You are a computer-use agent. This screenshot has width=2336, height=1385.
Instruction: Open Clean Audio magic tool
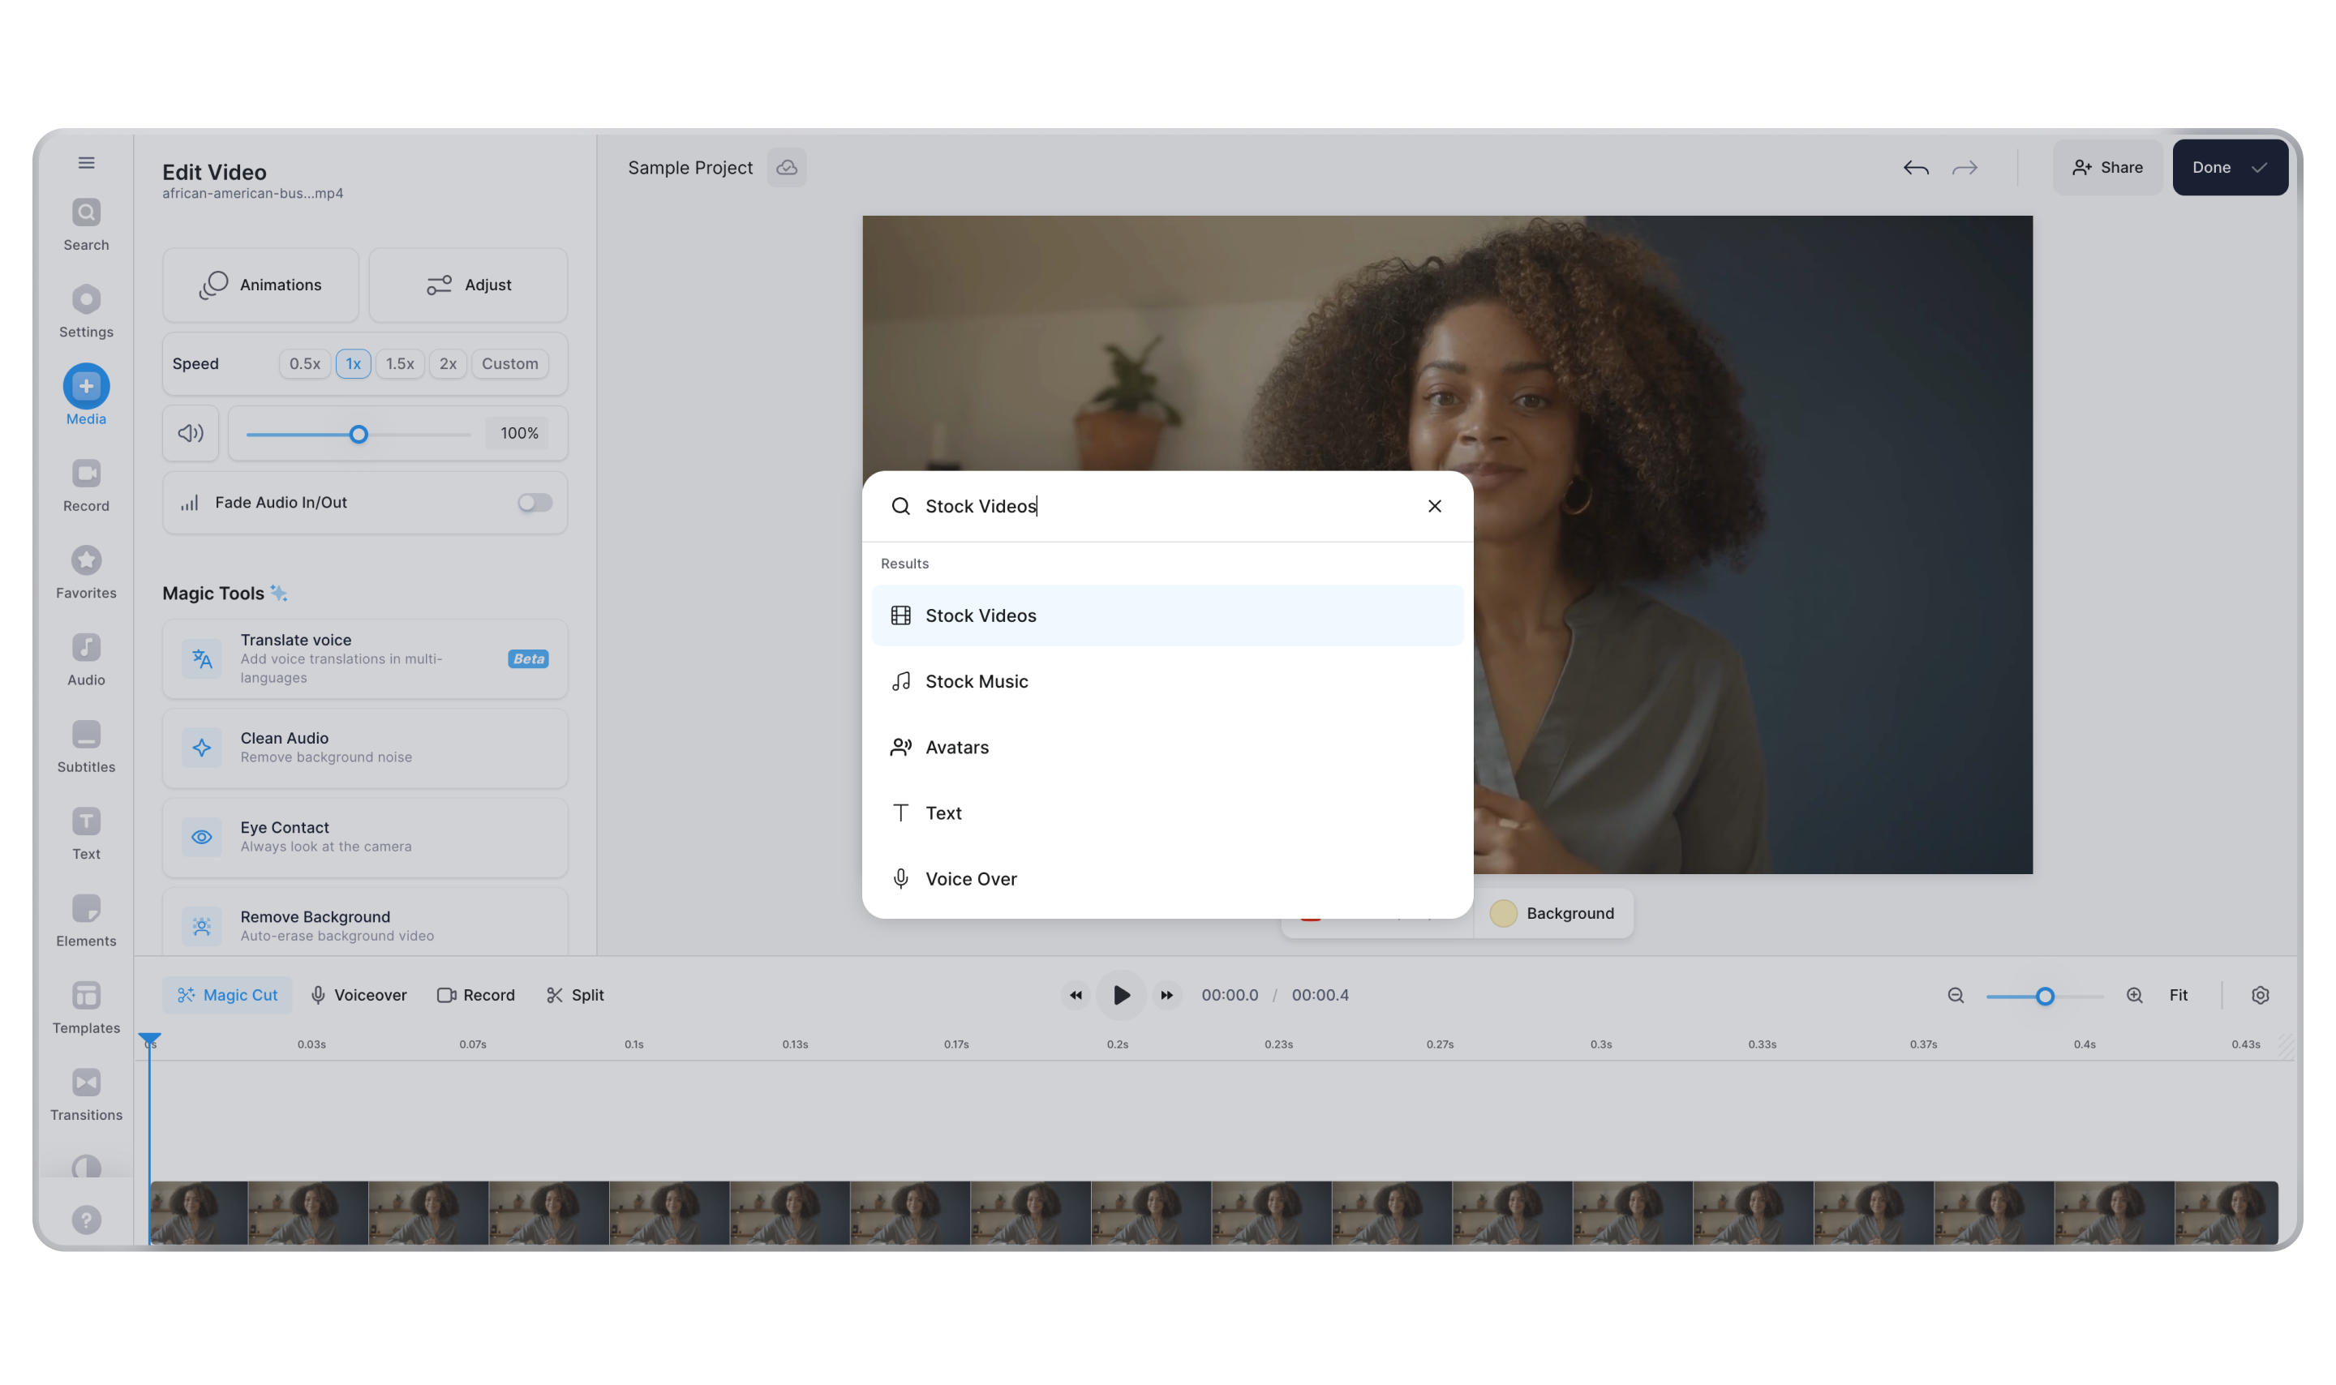[x=365, y=748]
